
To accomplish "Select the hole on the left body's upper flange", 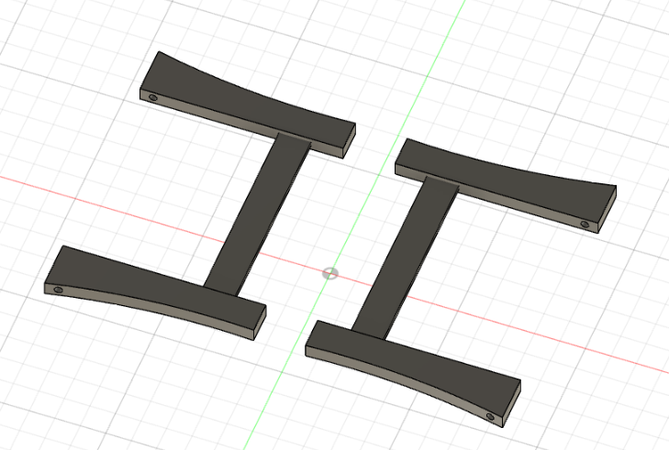I will (153, 98).
